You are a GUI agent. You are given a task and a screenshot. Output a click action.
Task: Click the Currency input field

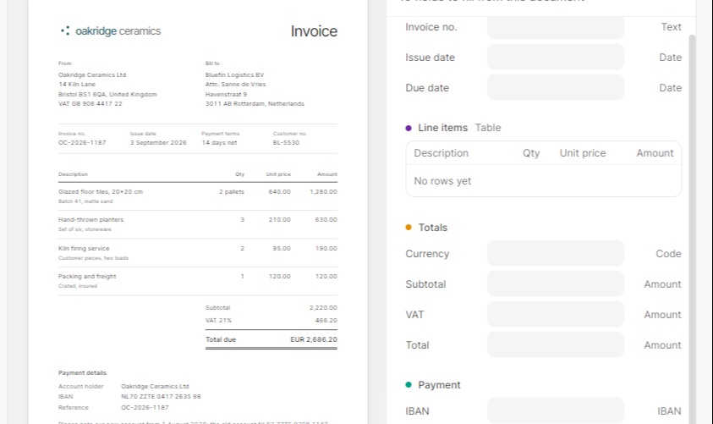pos(555,253)
